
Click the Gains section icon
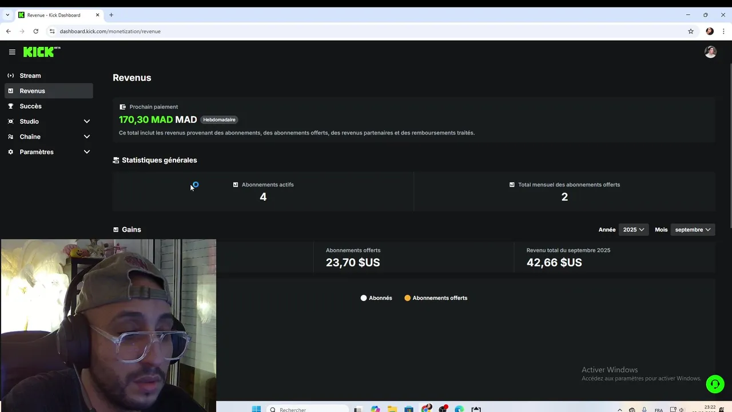(x=116, y=229)
